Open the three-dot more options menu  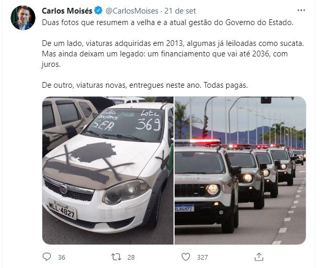coord(301,10)
